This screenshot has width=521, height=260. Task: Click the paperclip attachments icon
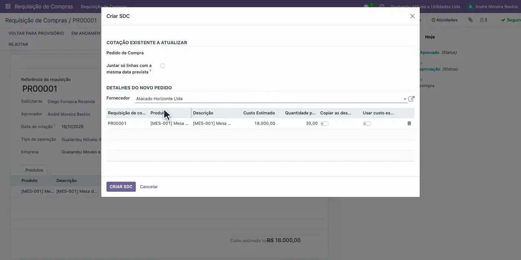point(470,20)
